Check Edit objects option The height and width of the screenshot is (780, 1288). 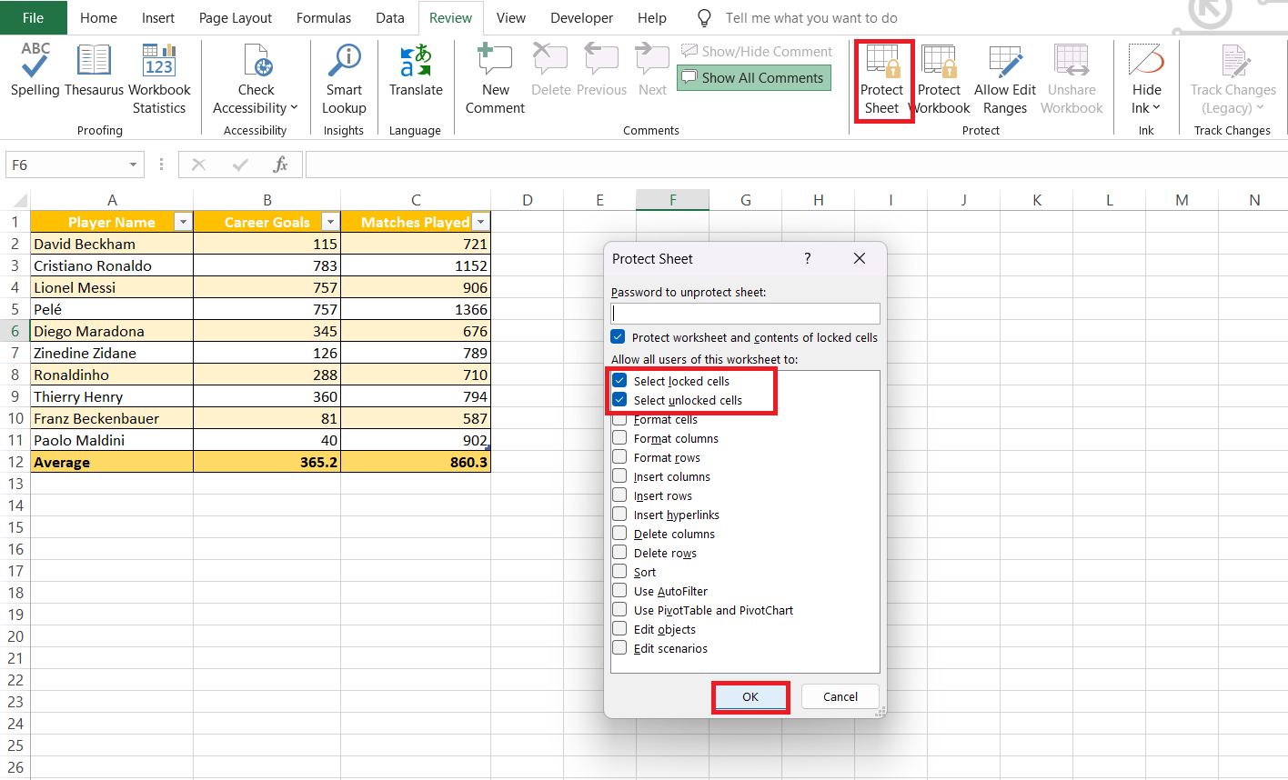[x=619, y=629]
